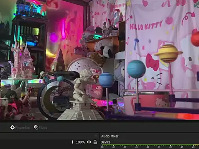
Task: Toggle the source lock icon
Action: point(95,142)
